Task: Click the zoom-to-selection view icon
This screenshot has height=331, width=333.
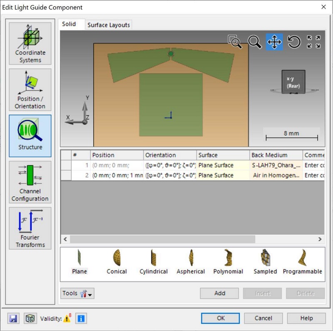Action: click(235, 42)
